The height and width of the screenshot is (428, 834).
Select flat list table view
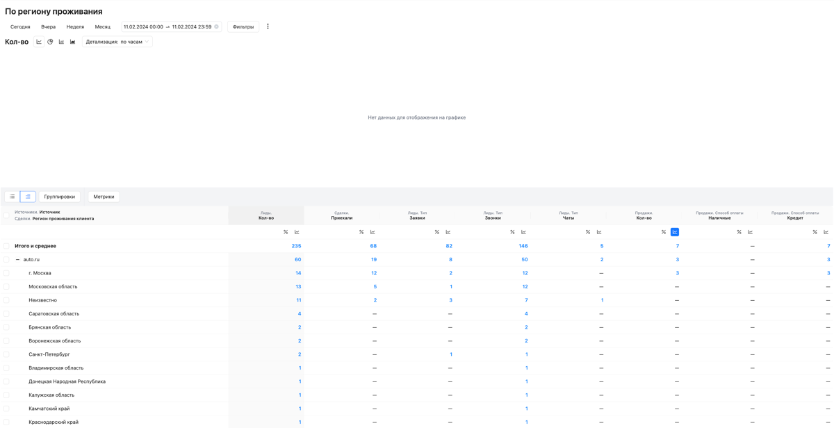(13, 197)
